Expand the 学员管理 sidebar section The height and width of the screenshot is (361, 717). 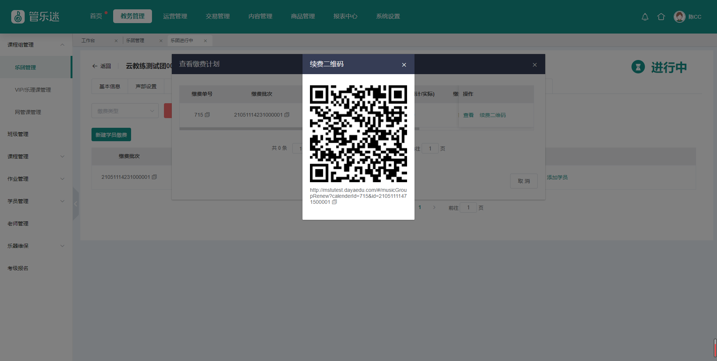[x=62, y=201]
